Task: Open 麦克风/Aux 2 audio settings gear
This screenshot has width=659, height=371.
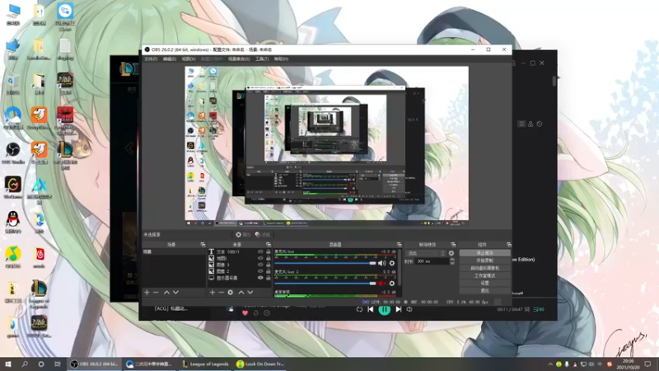Action: click(x=392, y=284)
